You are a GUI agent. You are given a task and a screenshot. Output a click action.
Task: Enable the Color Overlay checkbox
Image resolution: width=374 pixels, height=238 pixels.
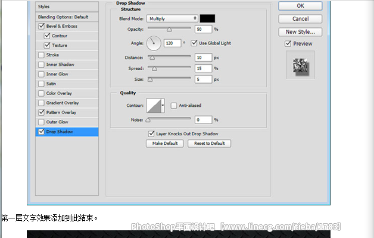41,93
